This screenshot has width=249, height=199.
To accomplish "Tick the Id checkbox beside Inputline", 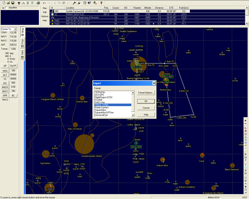I will point(7,7).
